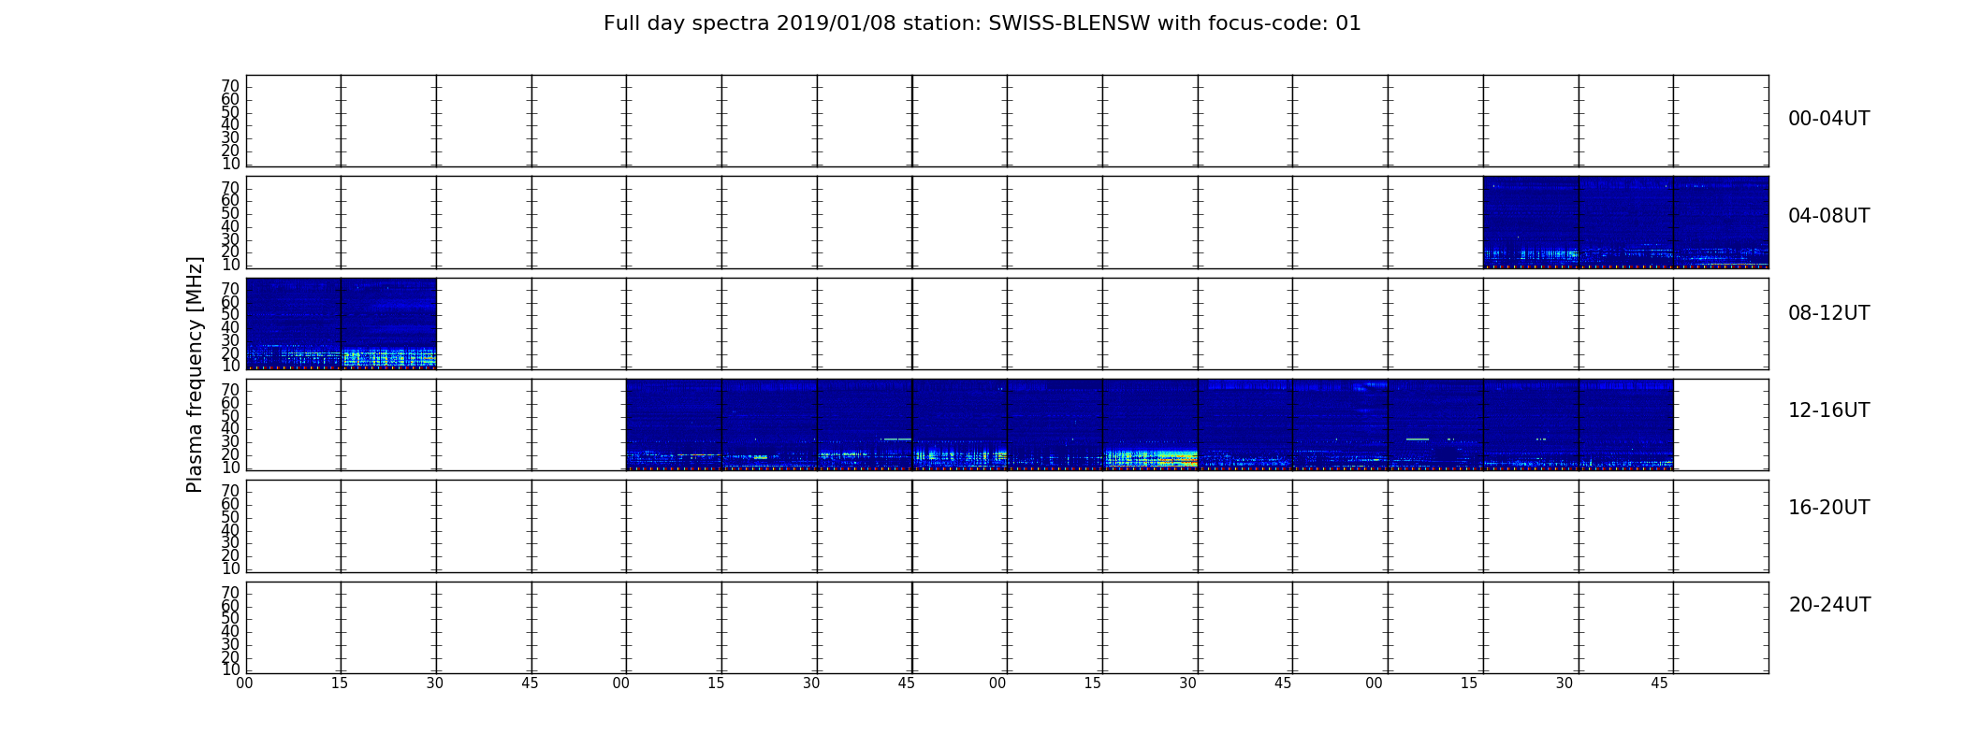Select the '08-12UT' row label
The width and height of the screenshot is (1965, 748).
point(1828,313)
